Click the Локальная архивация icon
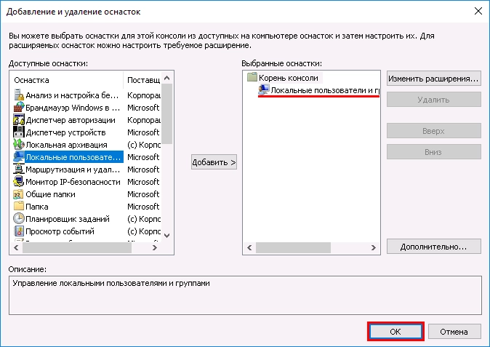Image resolution: width=490 pixels, height=347 pixels. (x=19, y=145)
